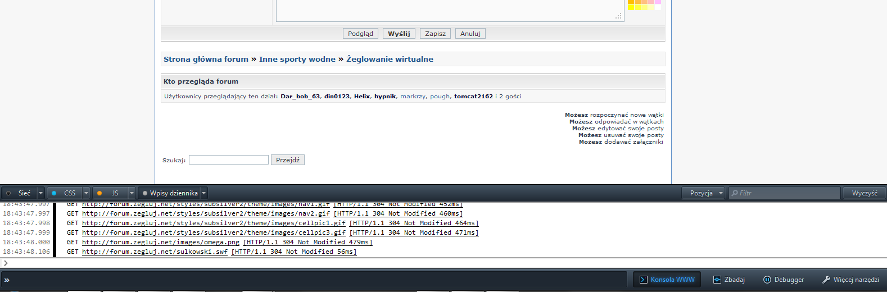Pick the bright yellow color swatch
The image size is (887, 292).
(631, 7)
